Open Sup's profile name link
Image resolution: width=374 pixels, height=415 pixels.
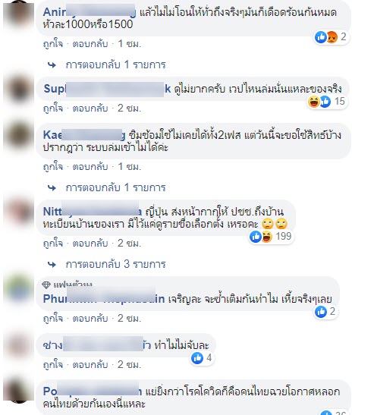pyautogui.click(x=107, y=89)
